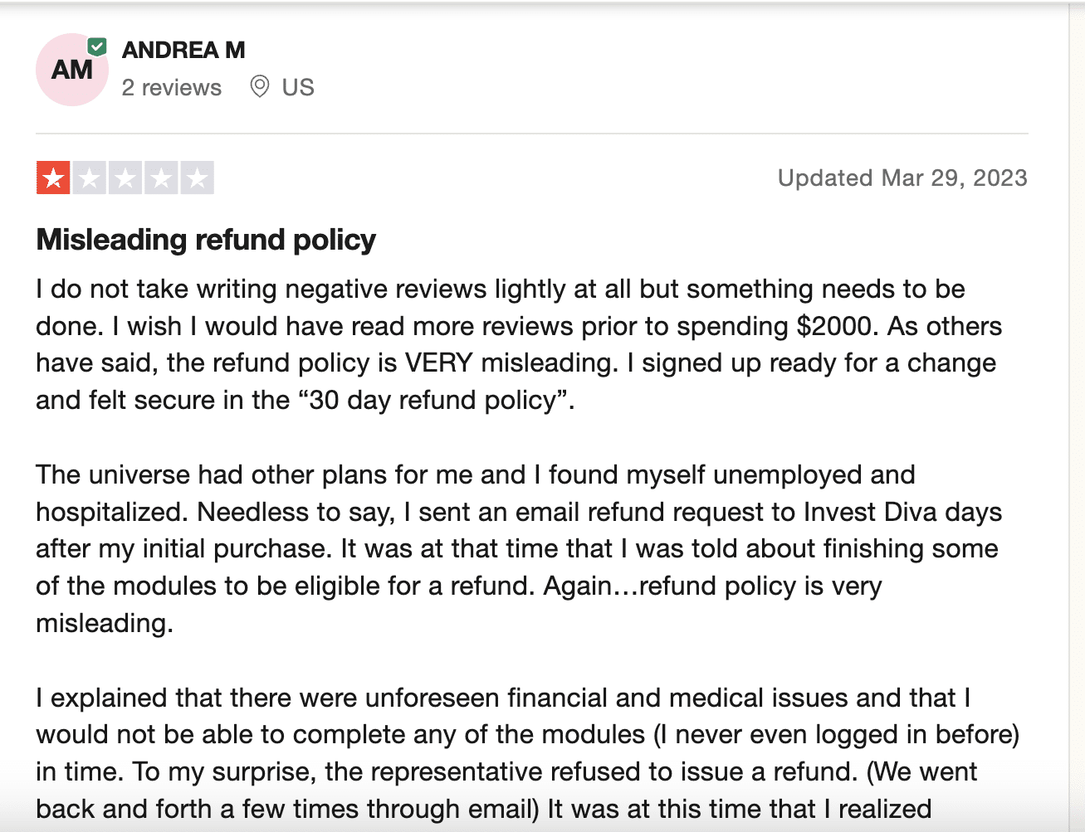The image size is (1085, 832).
Task: Click the location pin icon
Action: 260,86
